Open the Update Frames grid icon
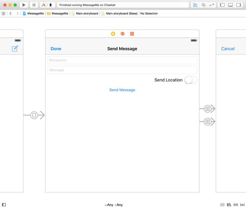This screenshot has height=208, width=246. [x=222, y=205]
